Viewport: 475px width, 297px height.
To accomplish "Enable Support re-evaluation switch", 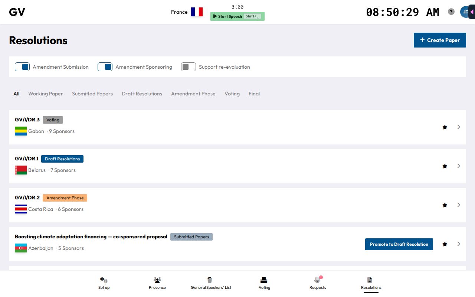I will tap(189, 67).
